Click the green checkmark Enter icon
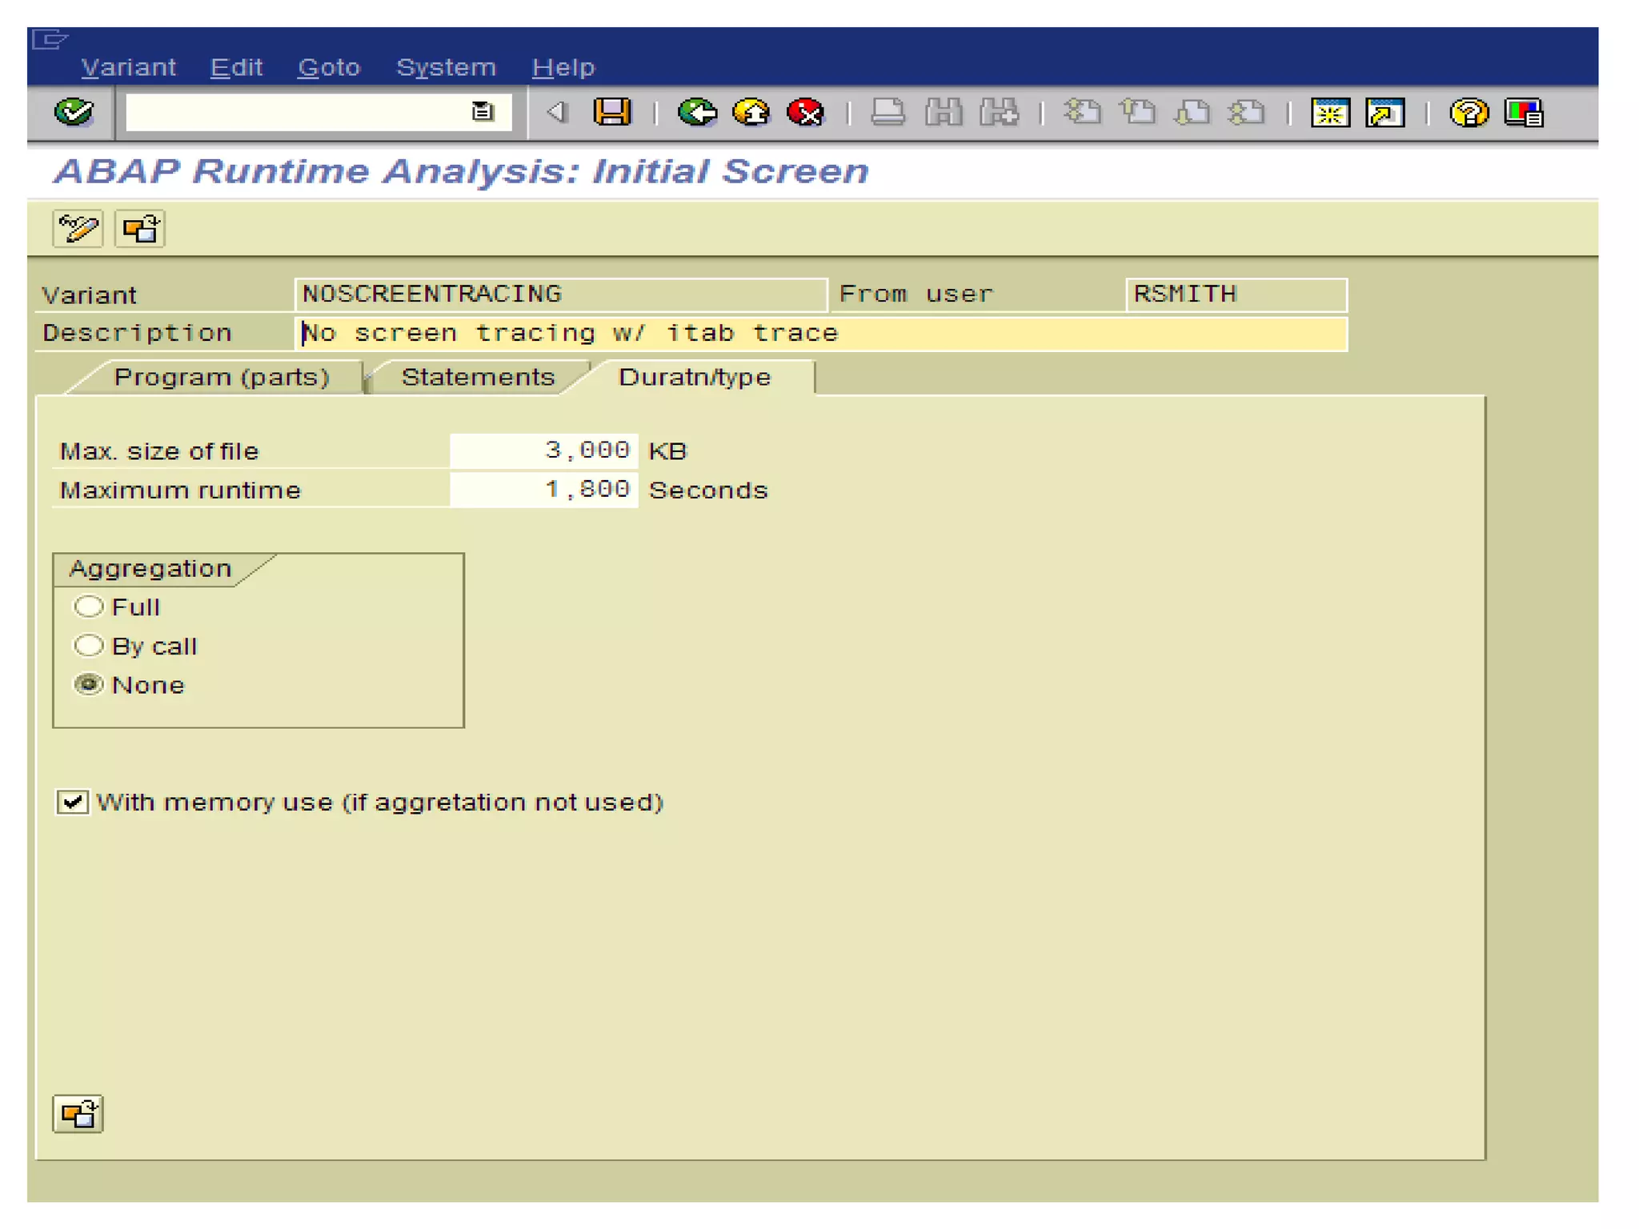Viewport: 1639px width, 1229px height. coord(74,112)
